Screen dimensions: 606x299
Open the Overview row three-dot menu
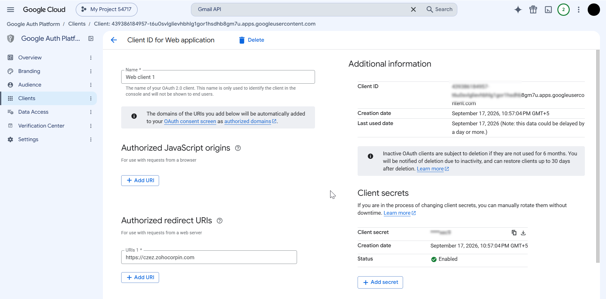91,57
